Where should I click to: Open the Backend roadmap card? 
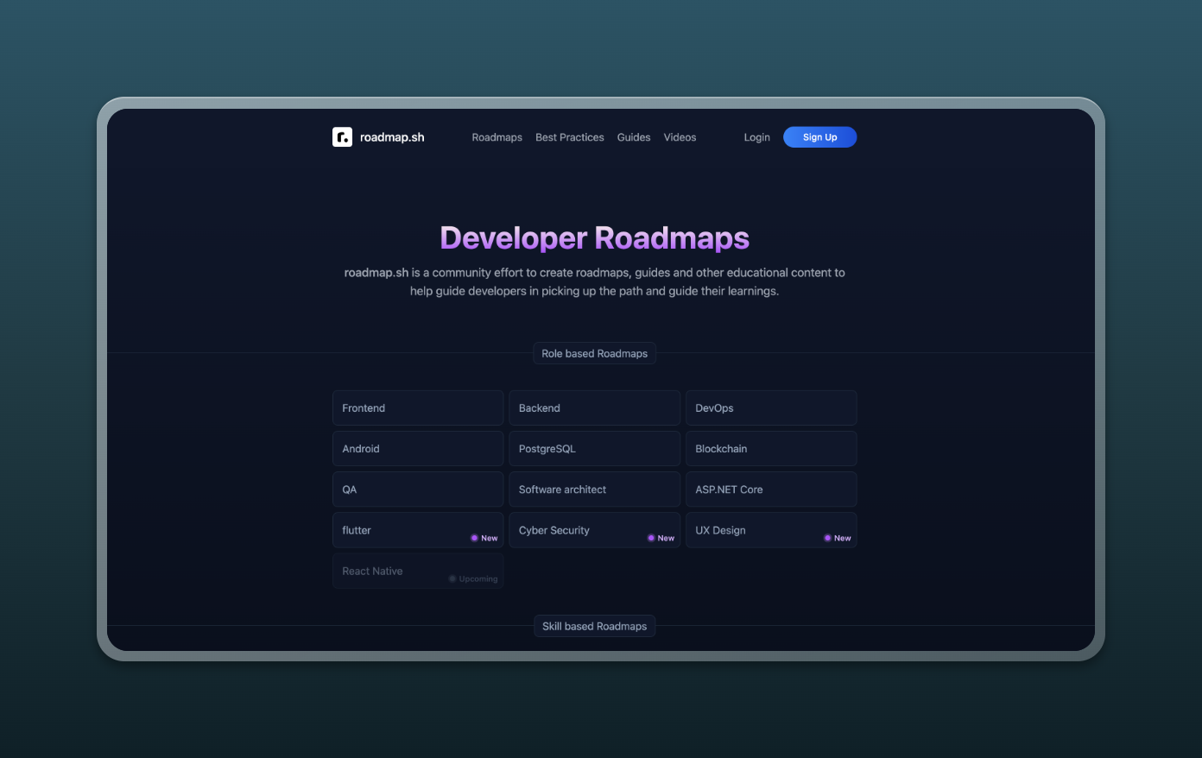[x=594, y=408]
